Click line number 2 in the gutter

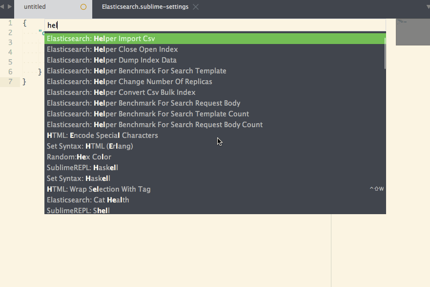(x=10, y=33)
